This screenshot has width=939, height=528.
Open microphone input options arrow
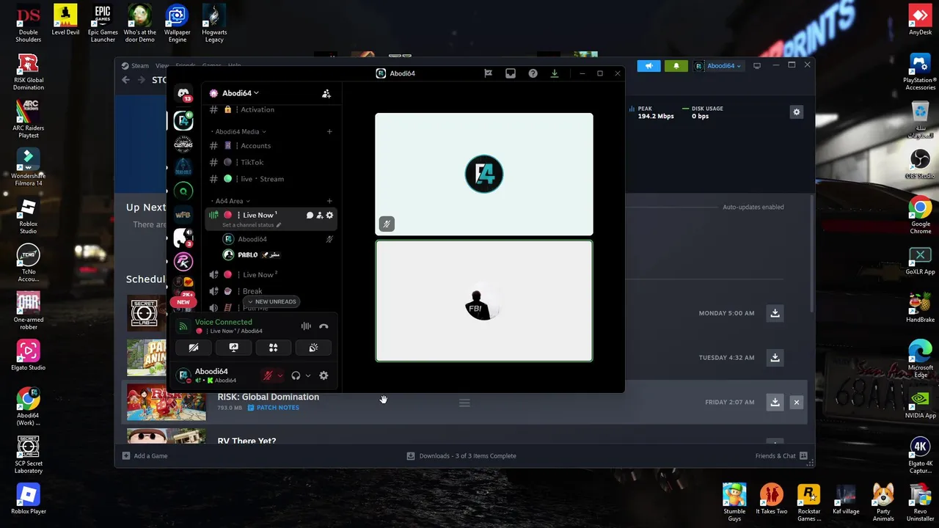point(279,375)
